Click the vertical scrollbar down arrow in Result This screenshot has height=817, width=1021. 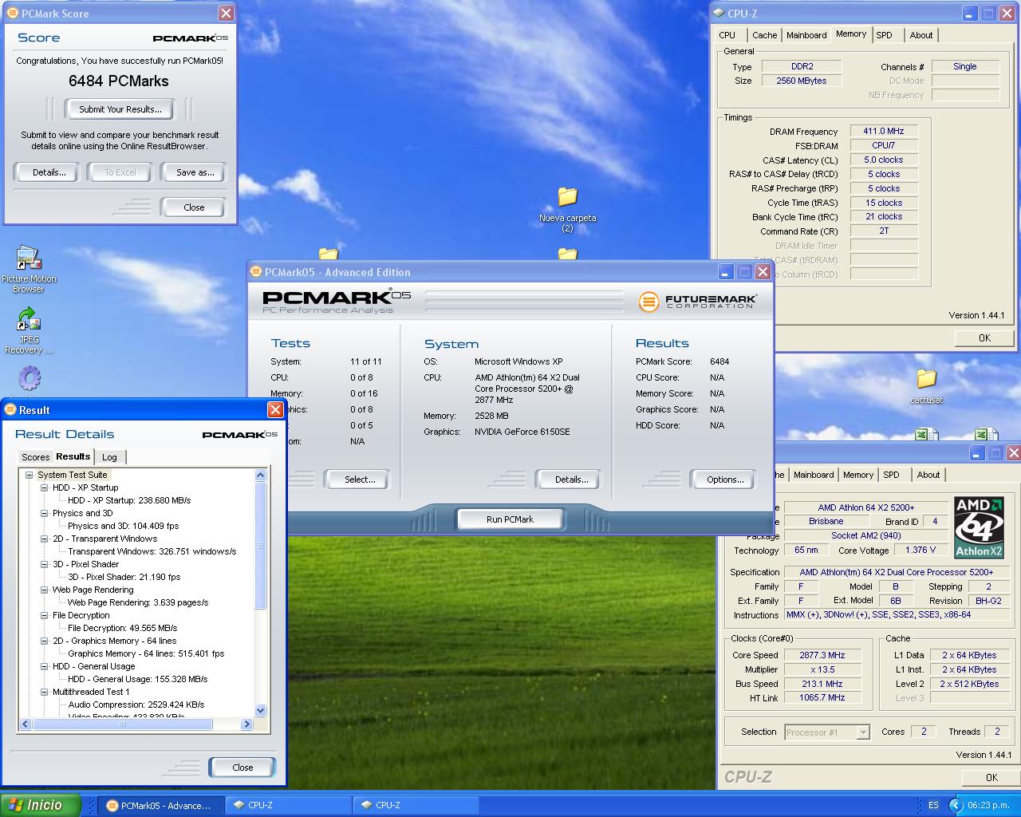(x=260, y=710)
